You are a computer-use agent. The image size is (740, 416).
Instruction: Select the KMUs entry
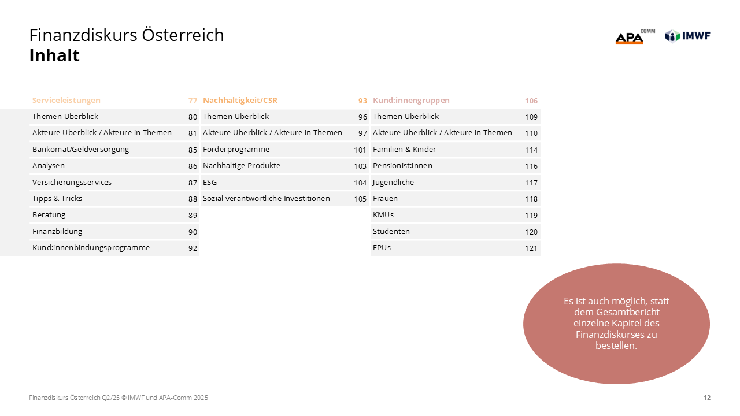(x=383, y=214)
